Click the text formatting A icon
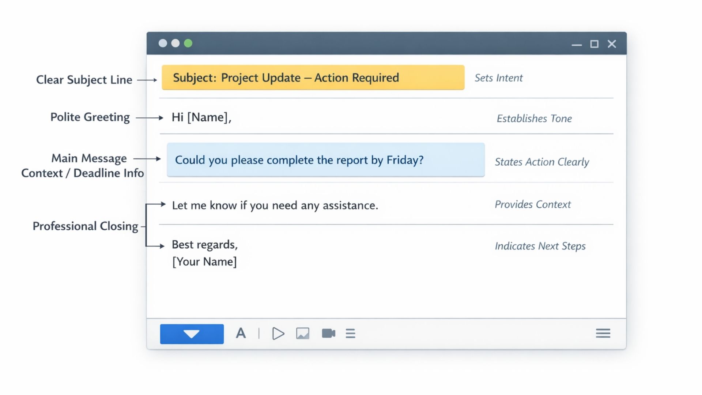 coord(241,333)
